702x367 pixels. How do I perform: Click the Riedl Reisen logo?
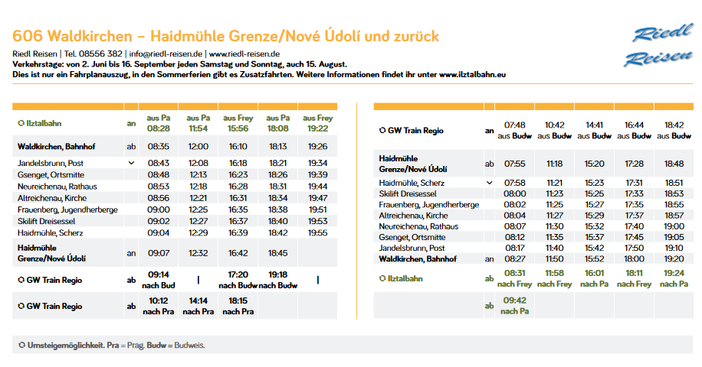coord(658,45)
